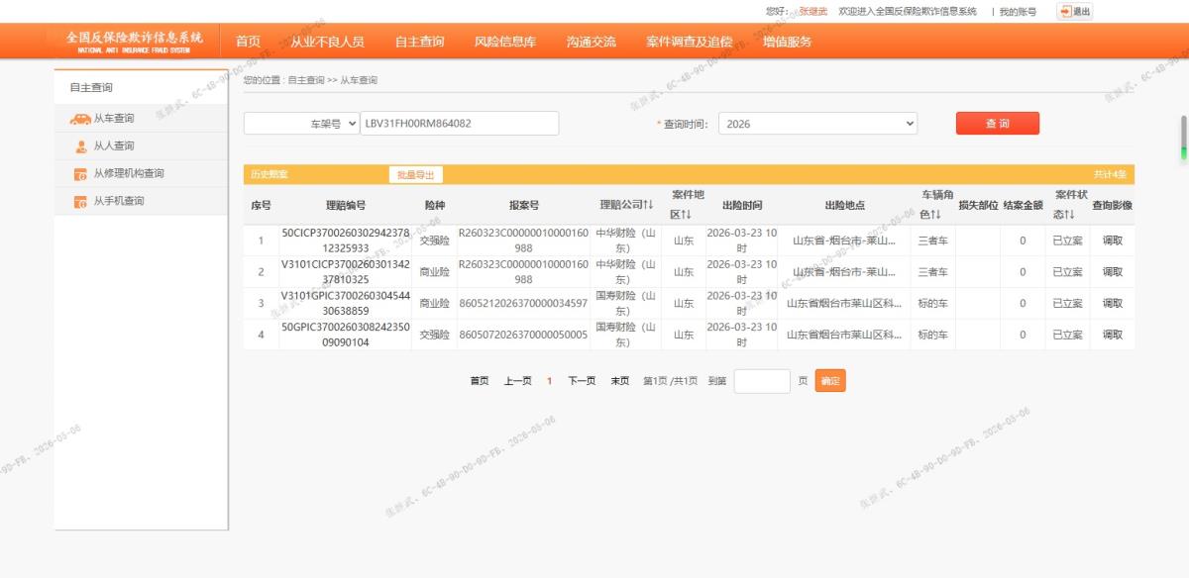Screen dimensions: 1189x578
Task: Click the 从人查询 person icon
Action: [80, 146]
